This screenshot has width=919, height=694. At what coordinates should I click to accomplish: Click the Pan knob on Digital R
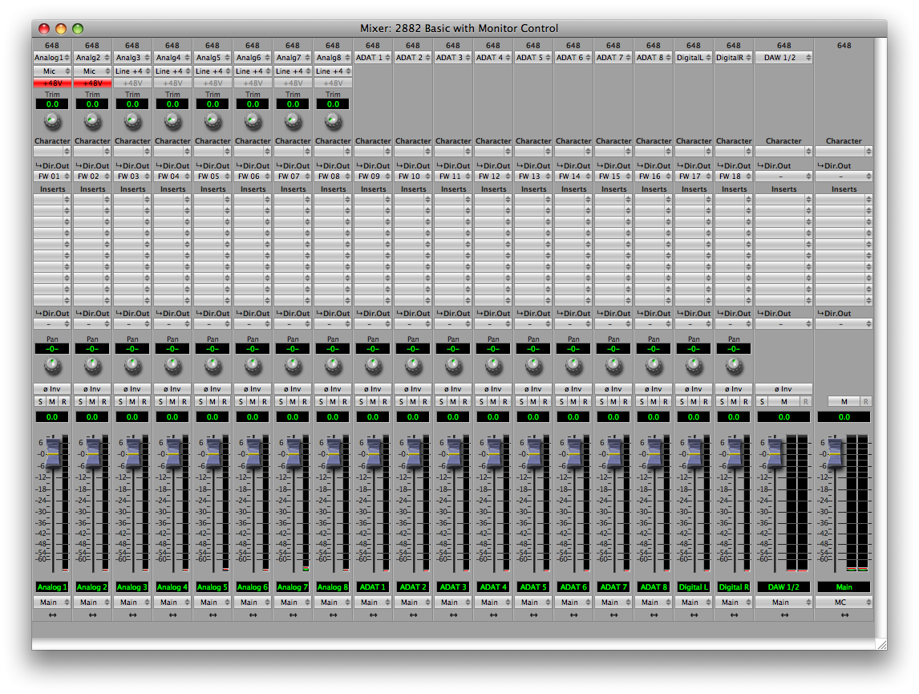[734, 365]
